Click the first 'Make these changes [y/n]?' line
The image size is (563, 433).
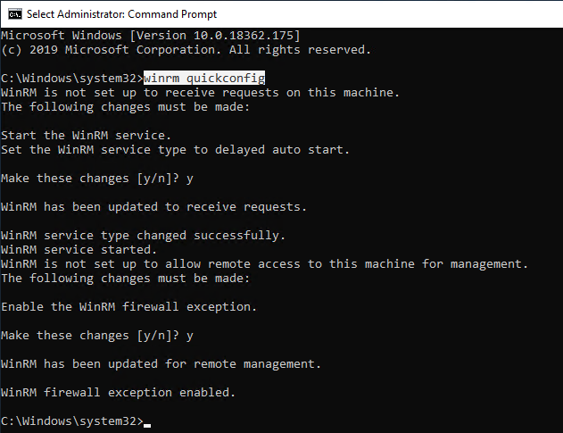click(97, 179)
